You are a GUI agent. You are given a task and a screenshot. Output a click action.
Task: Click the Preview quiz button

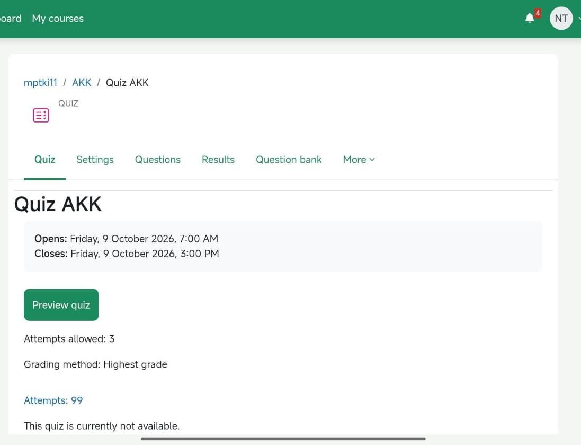(61, 304)
